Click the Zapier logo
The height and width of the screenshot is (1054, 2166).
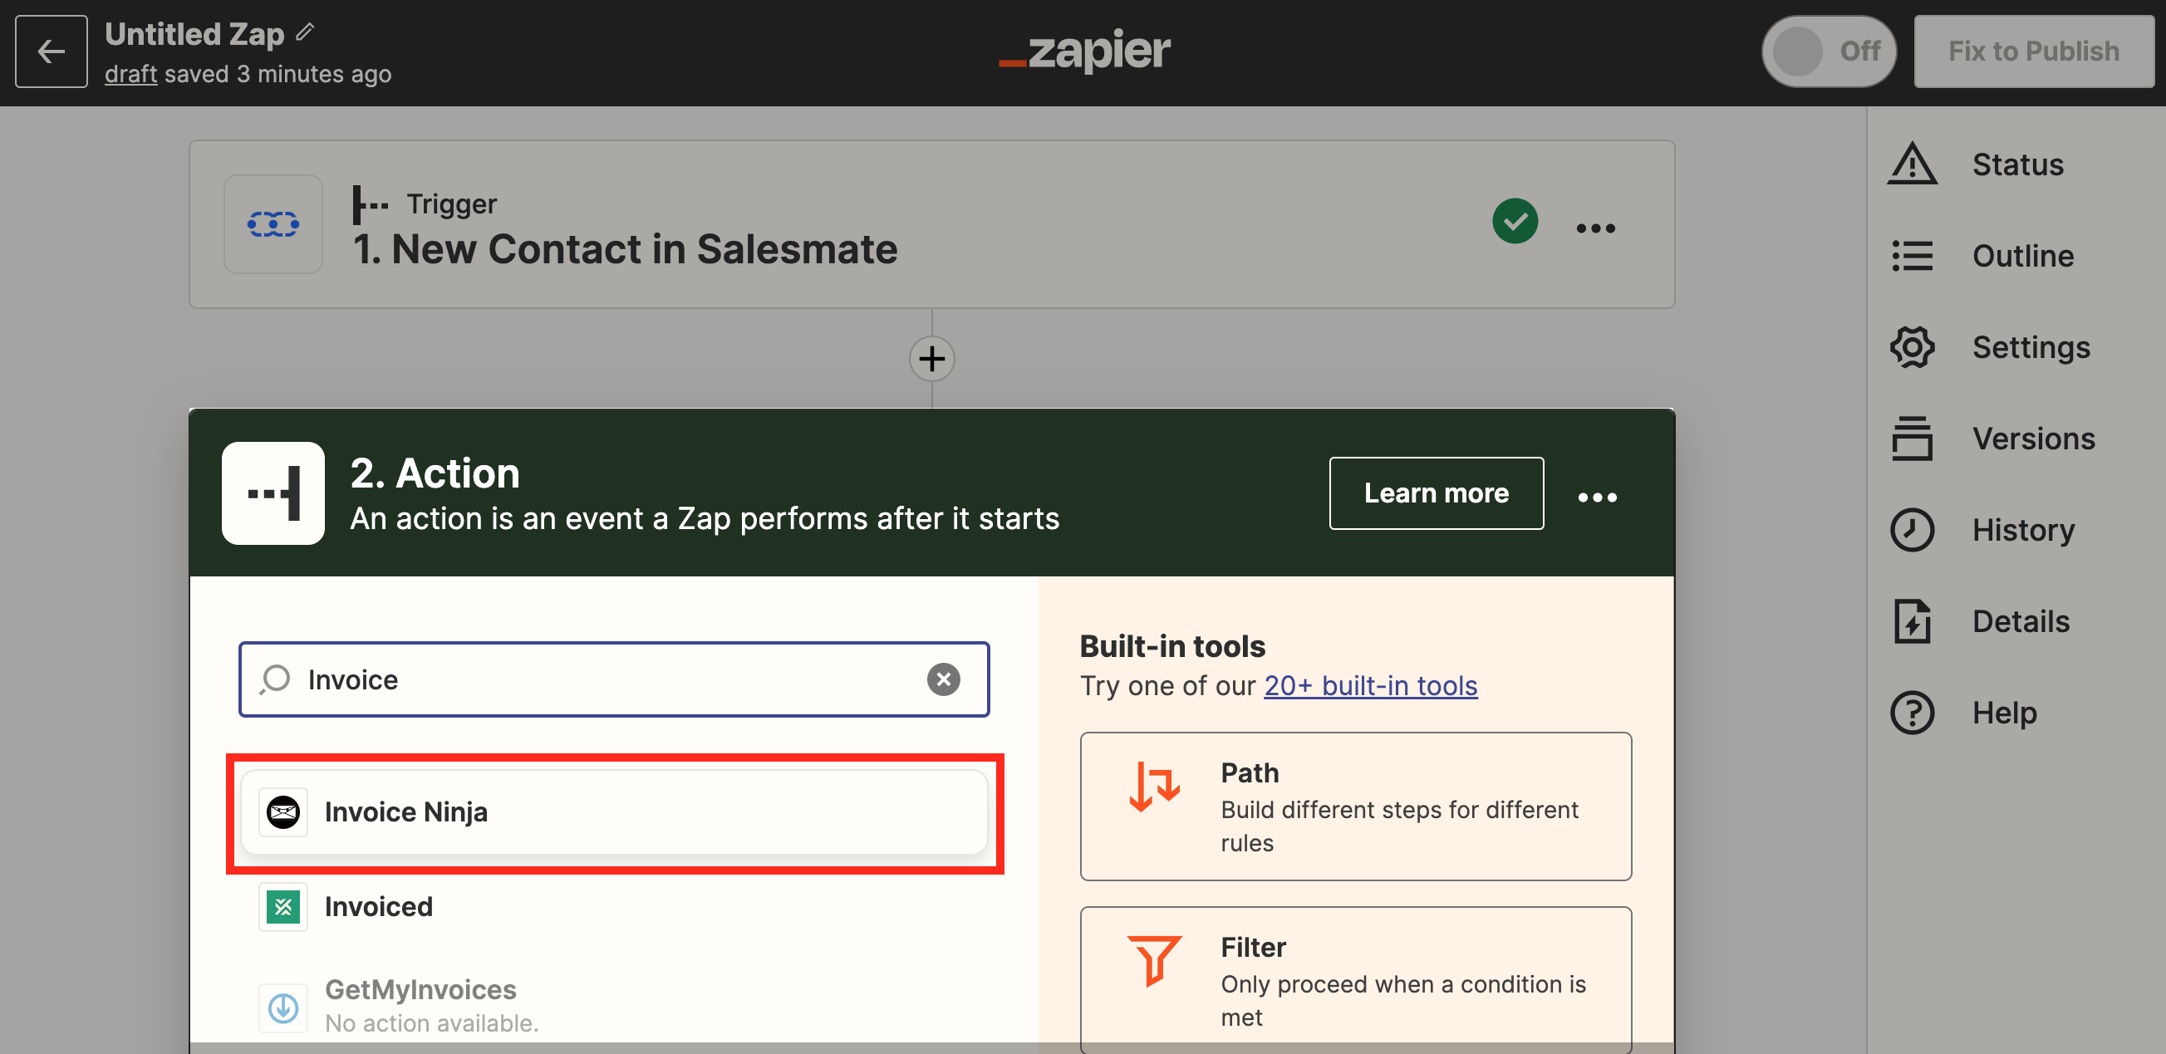click(1084, 51)
